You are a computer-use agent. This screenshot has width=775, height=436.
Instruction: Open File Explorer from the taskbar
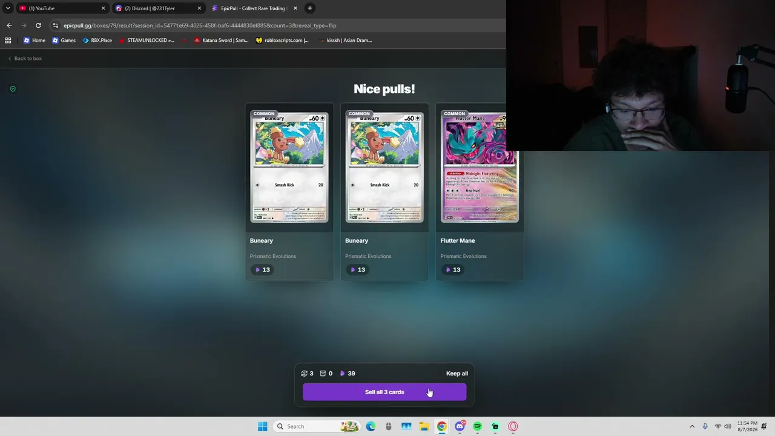[x=424, y=426]
